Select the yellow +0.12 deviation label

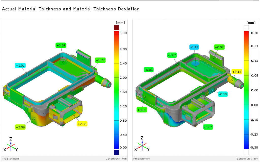tap(237, 72)
